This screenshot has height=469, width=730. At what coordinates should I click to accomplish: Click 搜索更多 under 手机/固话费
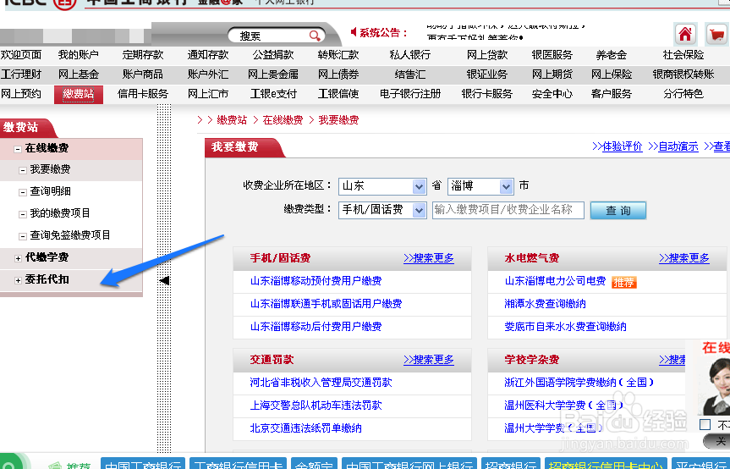click(x=428, y=258)
